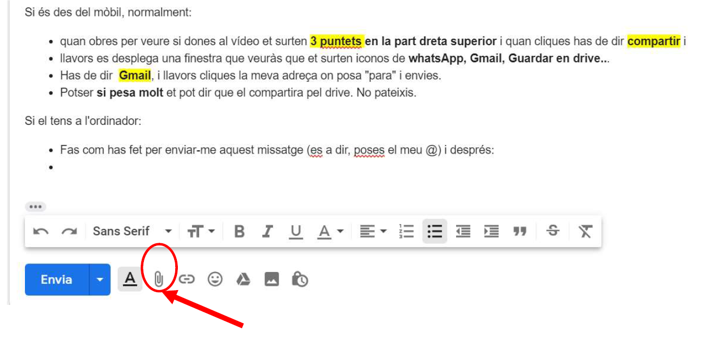Image resolution: width=720 pixels, height=340 pixels.
Task: Insert files using Google Drive icon
Action: point(243,279)
